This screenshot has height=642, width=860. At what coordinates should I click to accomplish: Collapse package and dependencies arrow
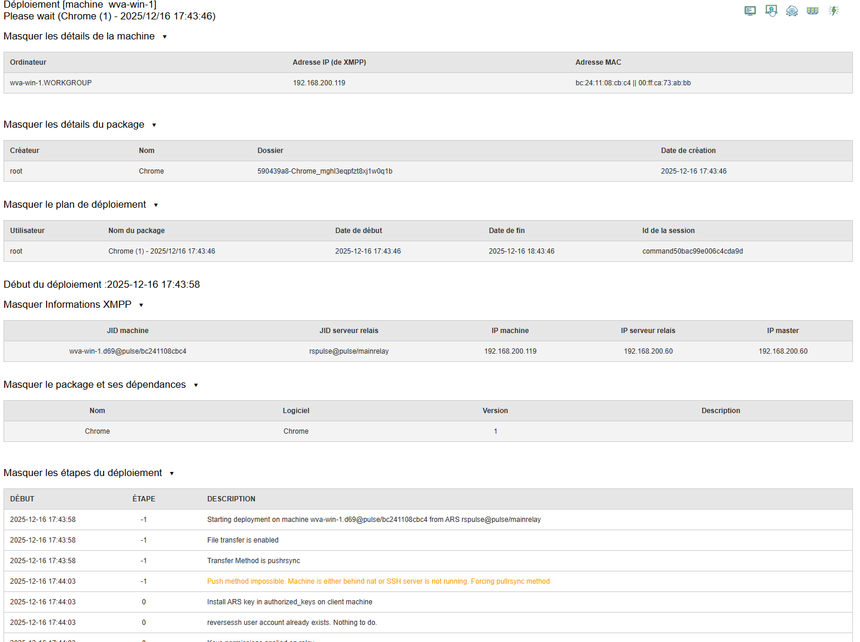(196, 385)
